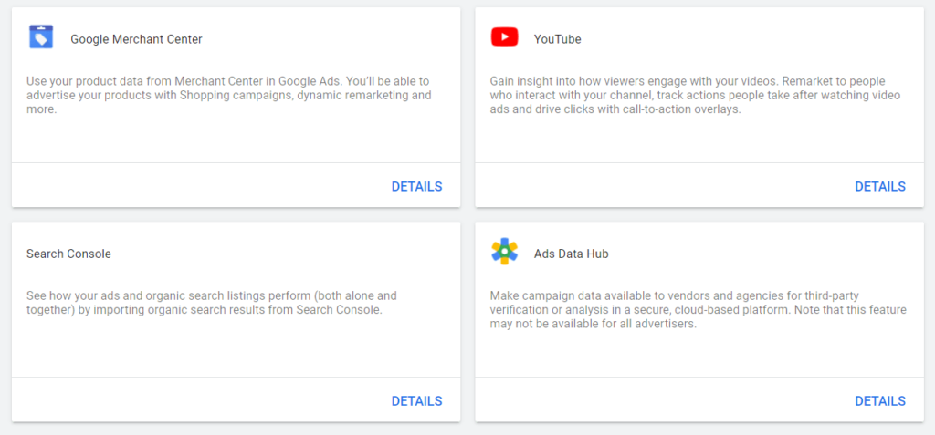Select the Google Merchant Center title

click(x=137, y=39)
